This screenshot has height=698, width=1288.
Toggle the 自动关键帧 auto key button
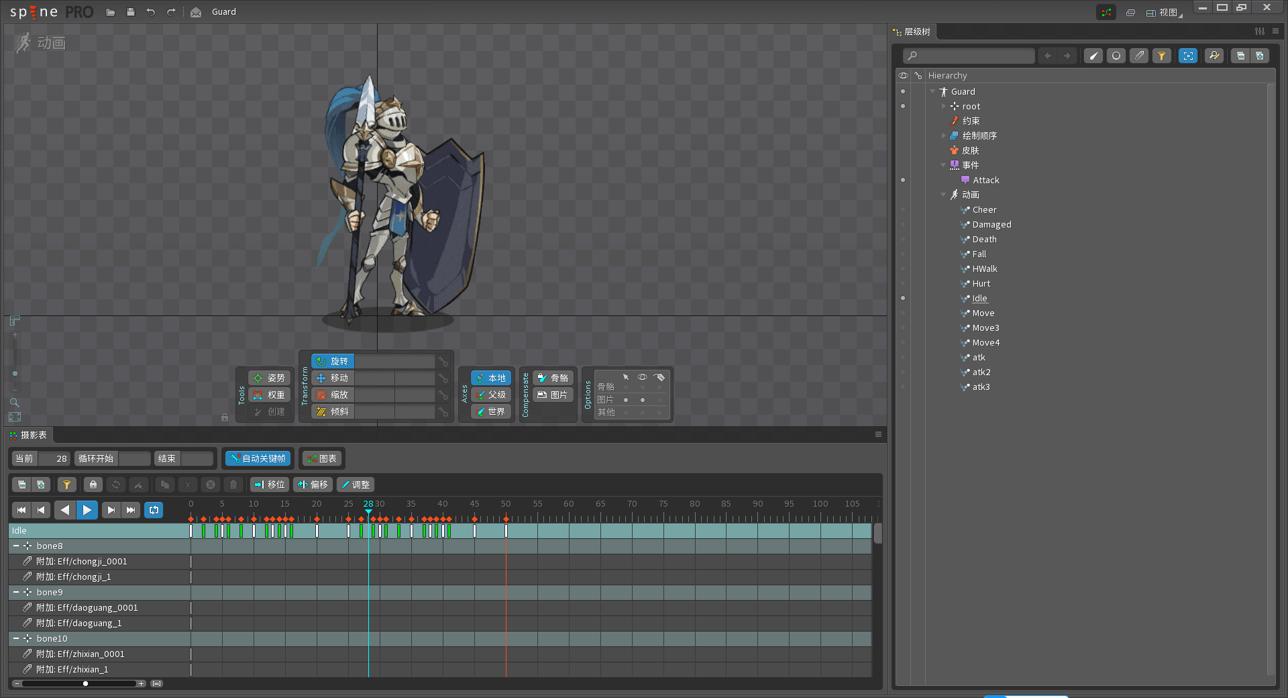coord(258,458)
